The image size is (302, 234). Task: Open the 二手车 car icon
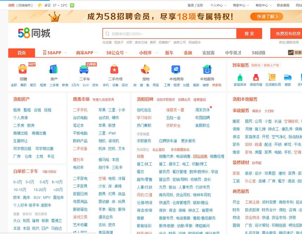[84, 69]
